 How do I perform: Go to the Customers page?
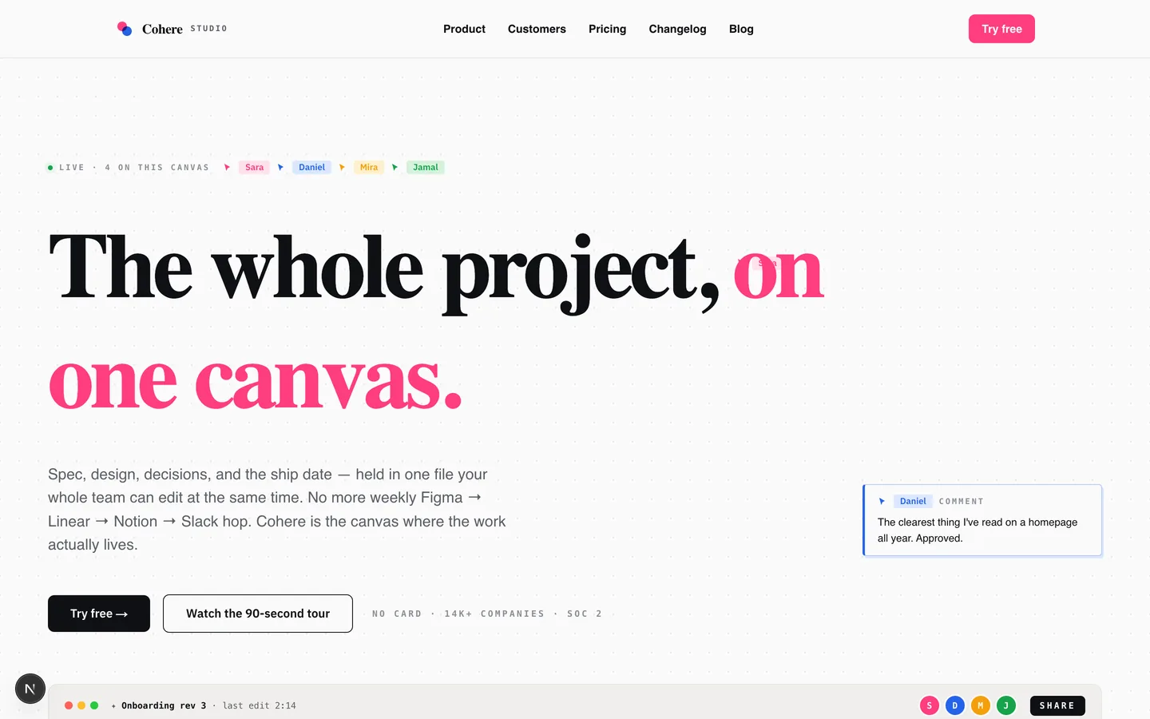pos(537,29)
